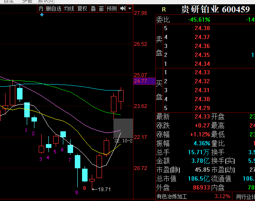Click the 总市值 value 106.5亿
255x201 pixels.
[x=199, y=179]
